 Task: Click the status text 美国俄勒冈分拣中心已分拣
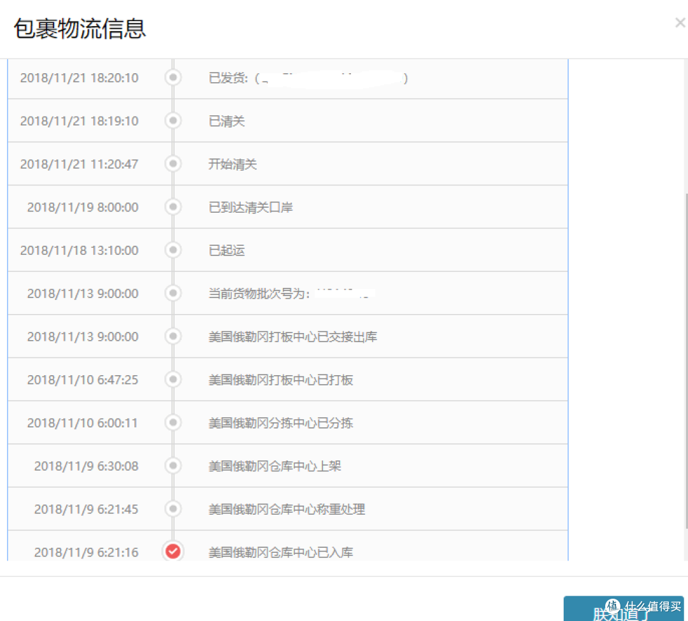pyautogui.click(x=281, y=423)
